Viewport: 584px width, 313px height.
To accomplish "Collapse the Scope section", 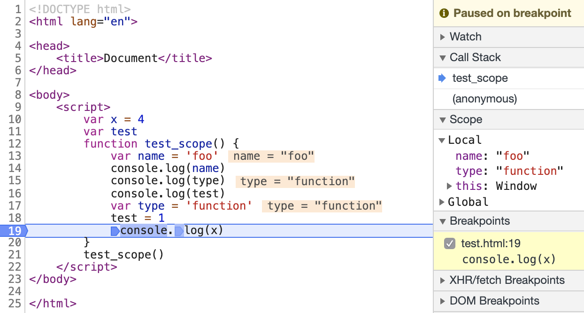I will (443, 119).
